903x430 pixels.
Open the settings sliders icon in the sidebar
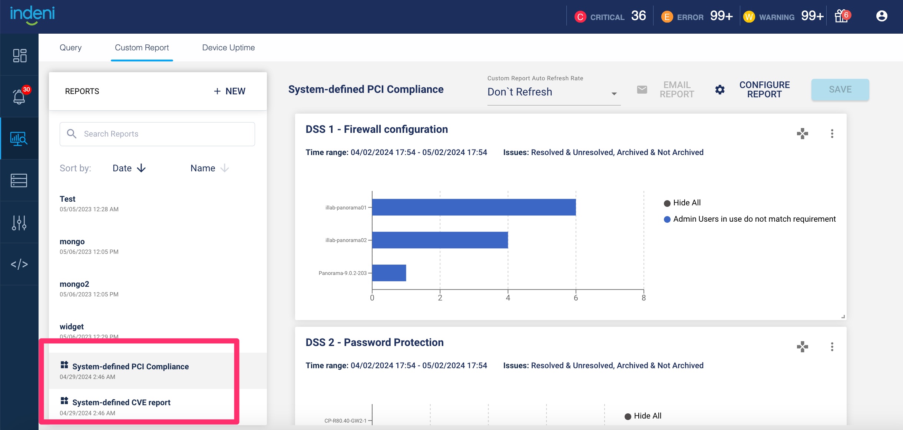tap(19, 222)
